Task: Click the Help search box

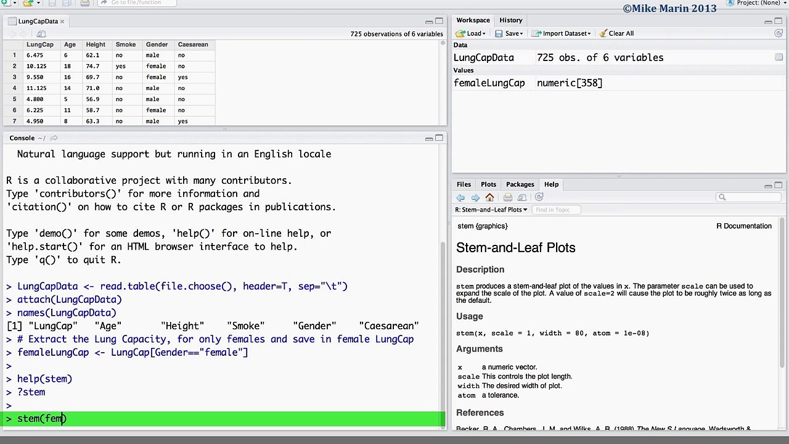Action: click(x=748, y=197)
